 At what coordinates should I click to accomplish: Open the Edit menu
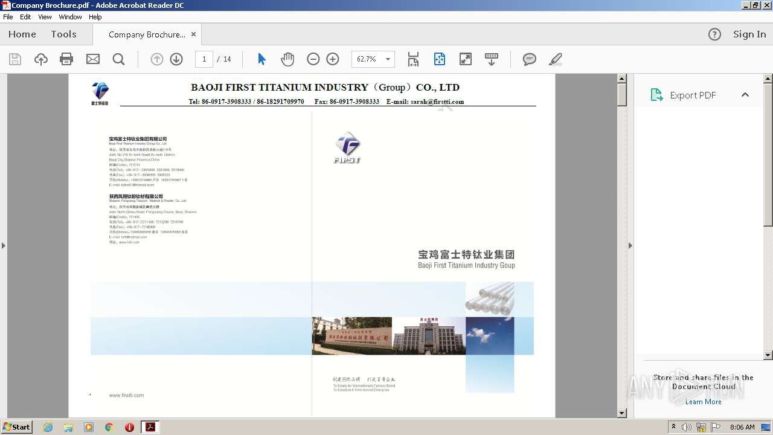25,17
